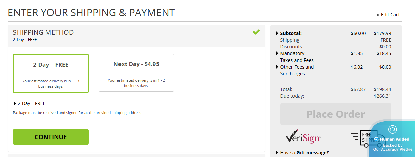Screen dimensions: 415x157
Task: Click the Our Accuracy Pledge text
Action: pyautogui.click(x=392, y=149)
